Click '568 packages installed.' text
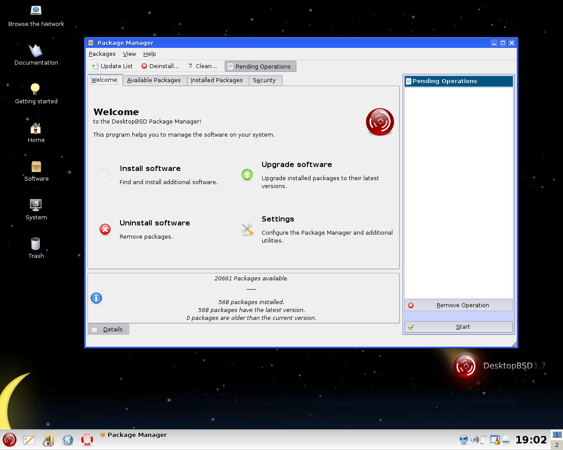Viewport: 563px width, 450px height. (x=252, y=302)
